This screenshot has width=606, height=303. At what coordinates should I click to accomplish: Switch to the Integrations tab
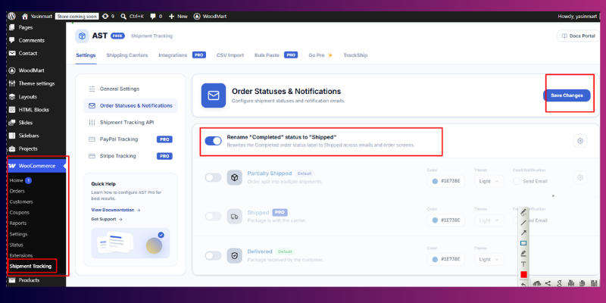(173, 55)
